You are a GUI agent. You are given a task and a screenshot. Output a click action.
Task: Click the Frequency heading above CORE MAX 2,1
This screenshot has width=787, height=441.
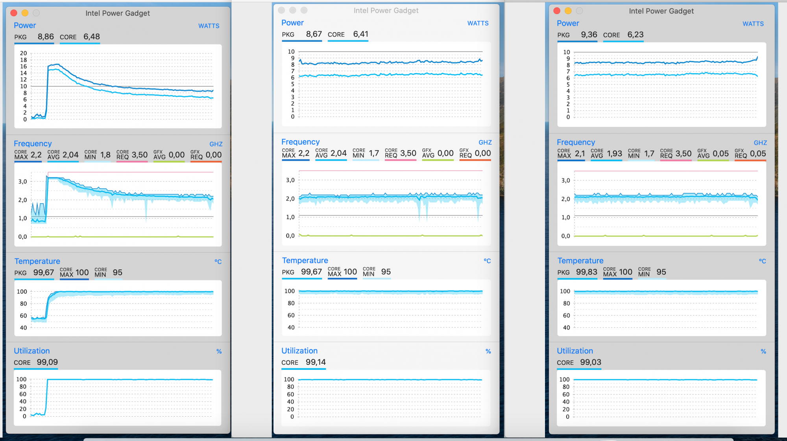tap(576, 142)
